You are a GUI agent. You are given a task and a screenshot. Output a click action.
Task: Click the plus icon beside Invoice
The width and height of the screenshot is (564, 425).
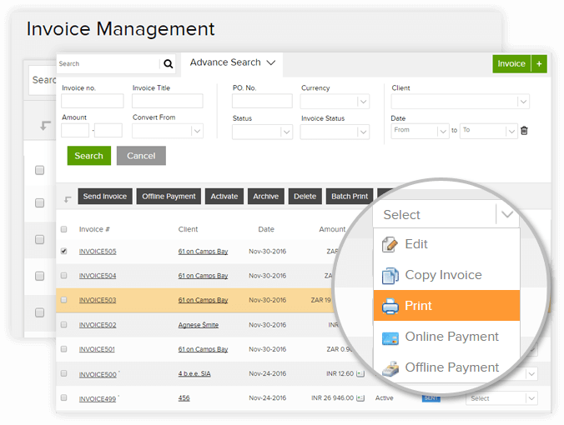click(539, 64)
